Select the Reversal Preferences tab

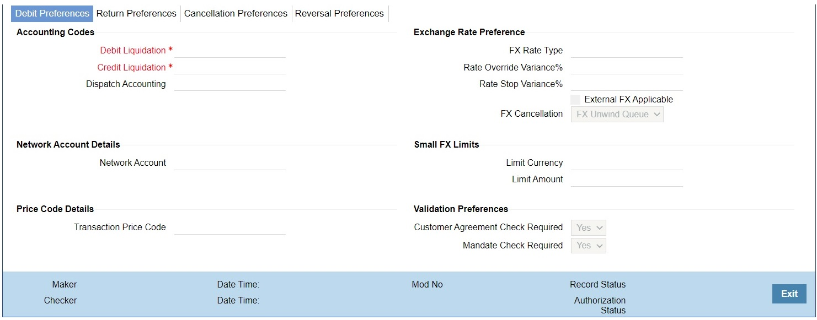[x=339, y=13]
